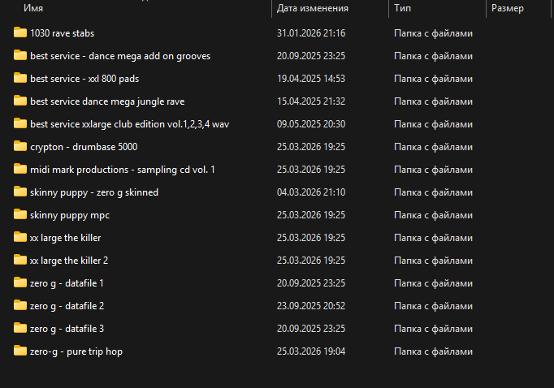Image resolution: width=554 pixels, height=388 pixels.
Task: Click best service - dance mega add on grooves
Action: coord(120,56)
